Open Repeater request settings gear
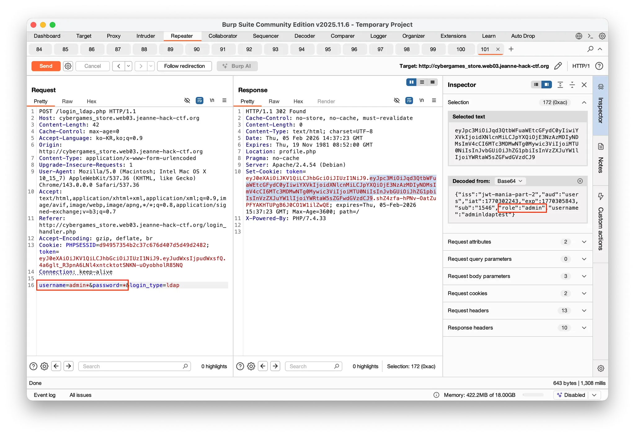The height and width of the screenshot is (436, 635). (68, 66)
